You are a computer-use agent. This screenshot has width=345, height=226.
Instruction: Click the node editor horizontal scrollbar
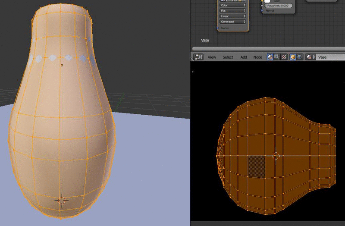268,49
